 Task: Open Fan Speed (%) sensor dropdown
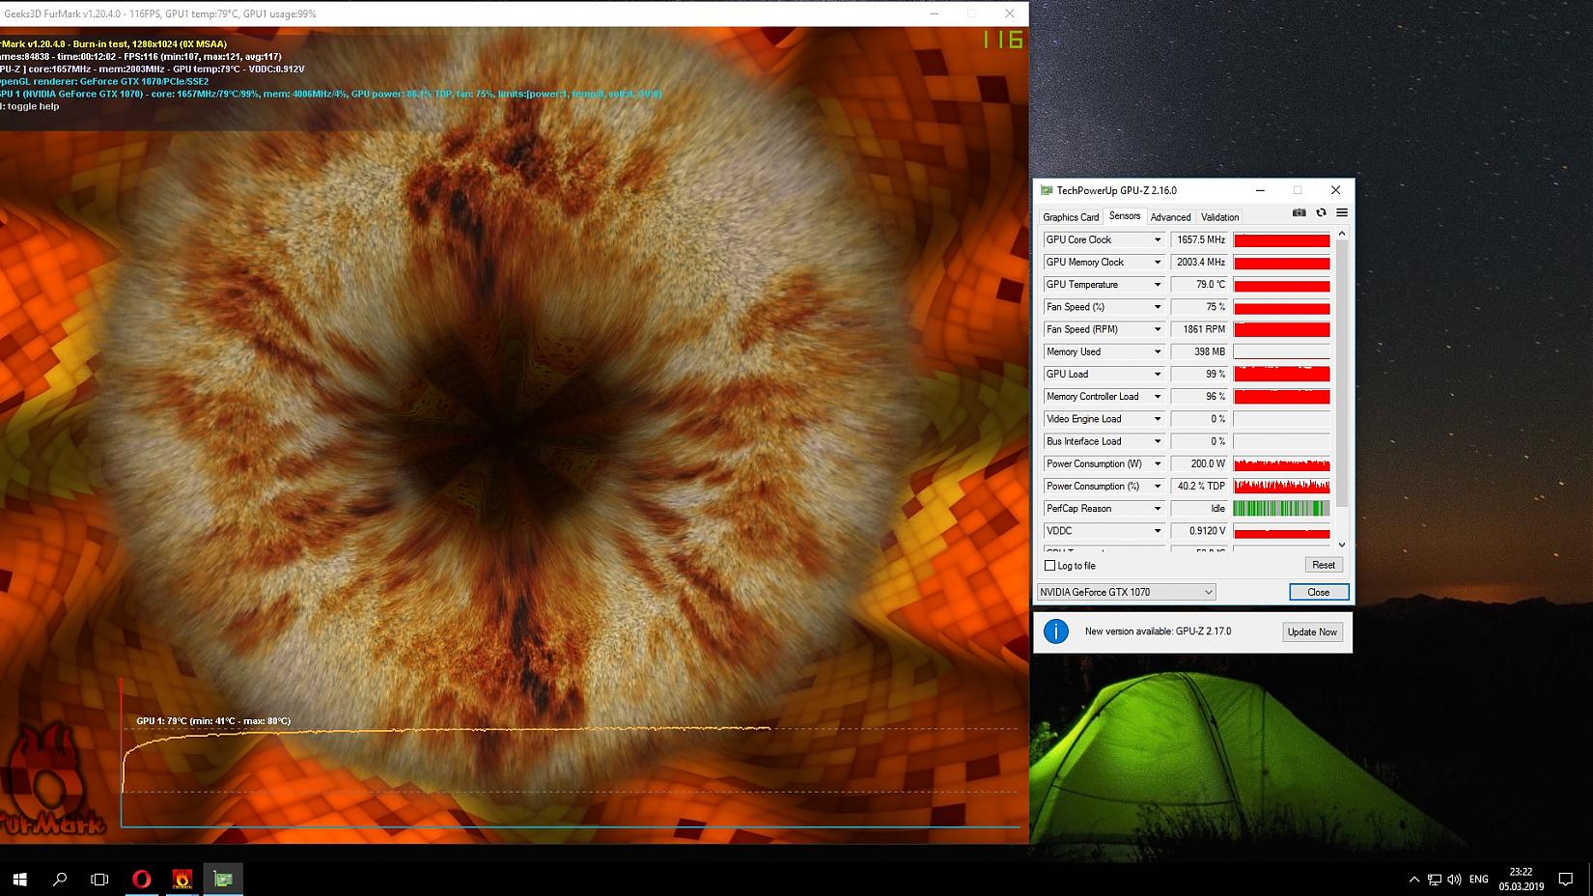(x=1157, y=307)
